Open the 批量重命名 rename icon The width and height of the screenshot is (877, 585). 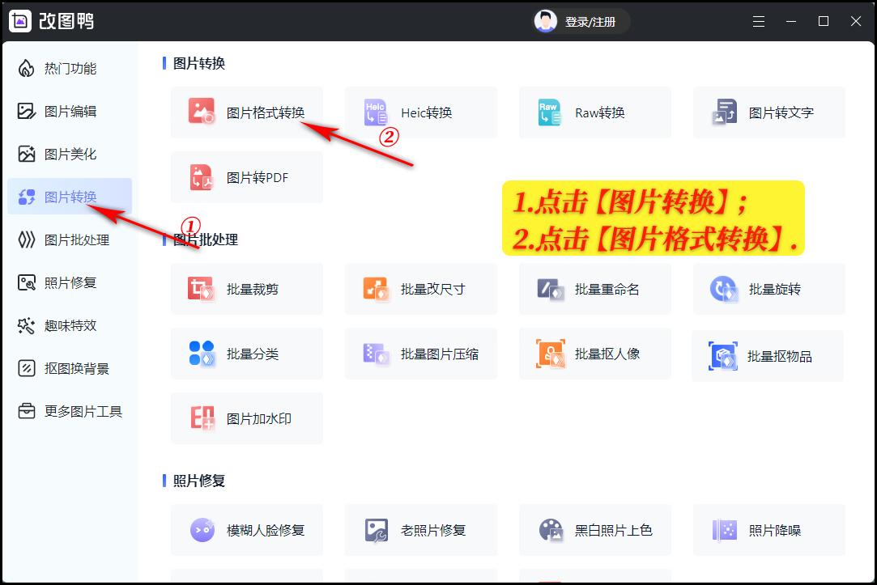[550, 289]
